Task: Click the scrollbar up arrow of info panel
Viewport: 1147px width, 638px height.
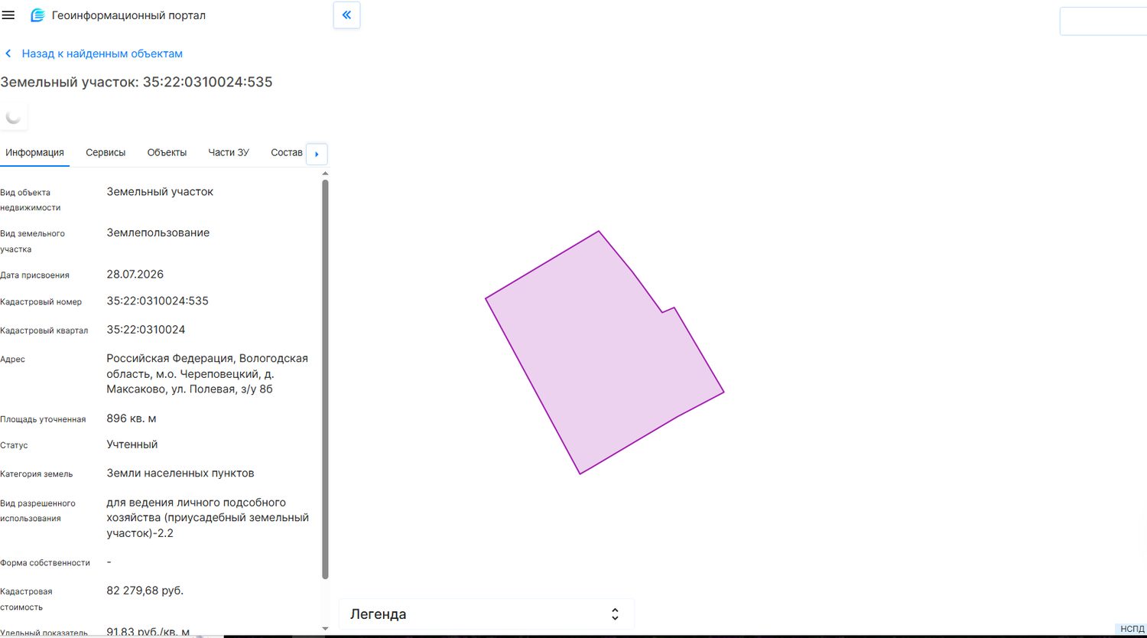Action: pyautogui.click(x=326, y=174)
